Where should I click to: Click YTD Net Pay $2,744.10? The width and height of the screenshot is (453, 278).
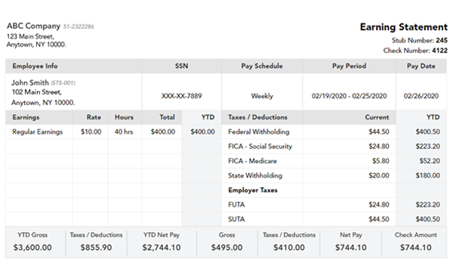tap(162, 248)
